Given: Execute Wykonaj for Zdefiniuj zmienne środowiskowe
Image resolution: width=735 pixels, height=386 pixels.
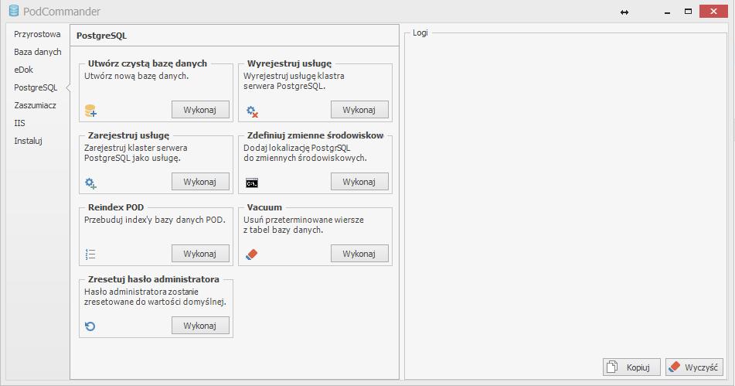Looking at the screenshot, I should pyautogui.click(x=359, y=182).
